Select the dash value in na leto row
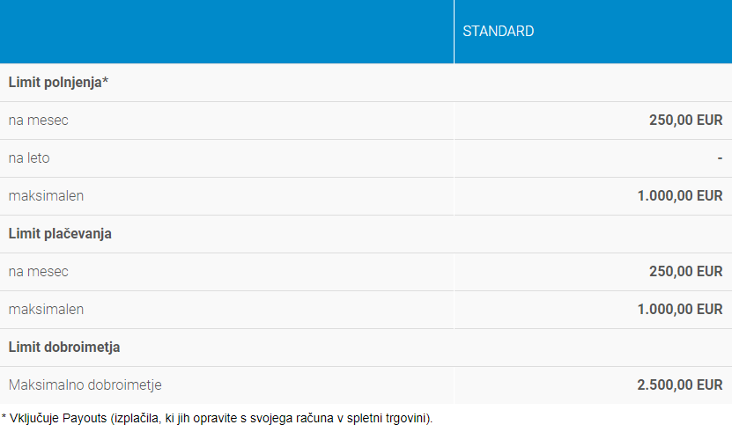The height and width of the screenshot is (432, 732). (x=720, y=158)
